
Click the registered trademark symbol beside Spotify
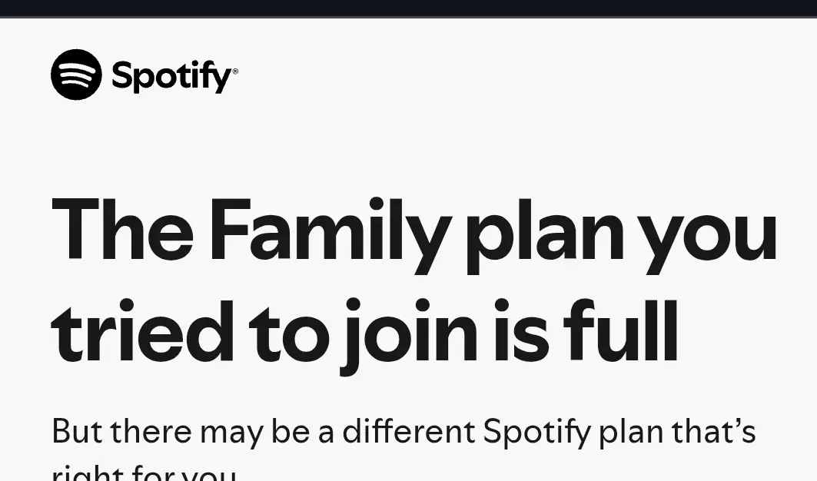pos(235,71)
